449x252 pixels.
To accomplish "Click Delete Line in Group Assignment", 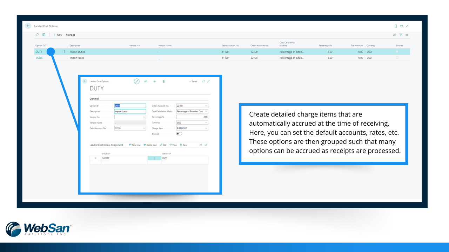I will 150,145.
